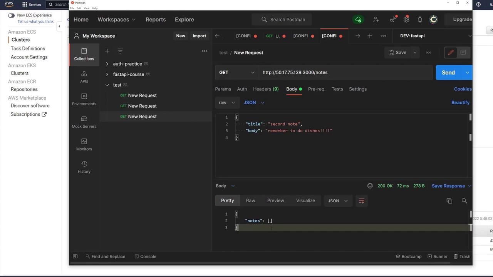The image size is (493, 277).
Task: Copy the response body using copy icon
Action: 449,201
